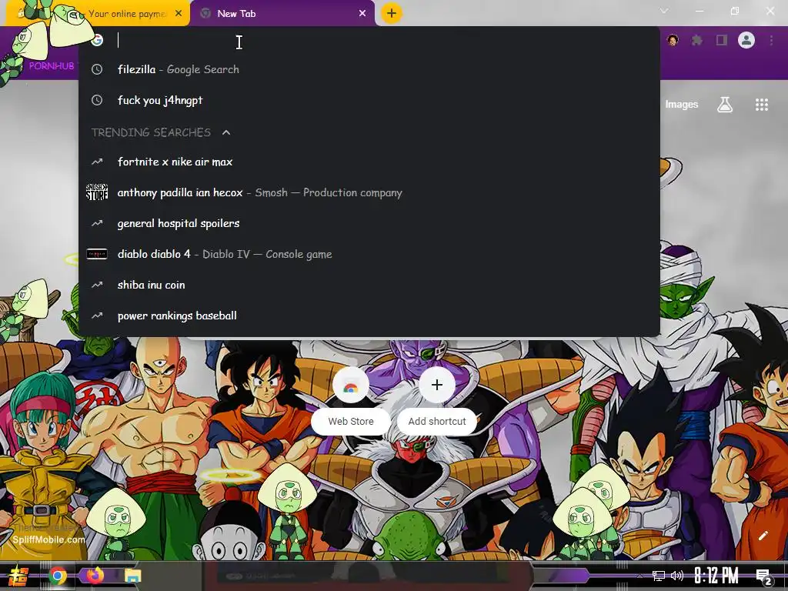788x591 pixels.
Task: Toggle the Chrome side panel icon
Action: pyautogui.click(x=722, y=40)
